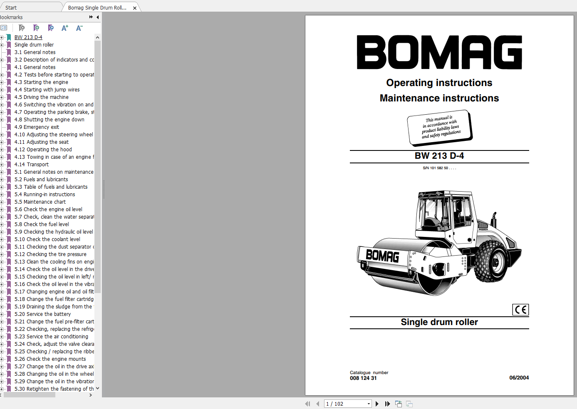Close the Bomag Single Drum Roll... tab
Image resolution: width=577 pixels, height=409 pixels.
click(x=135, y=8)
